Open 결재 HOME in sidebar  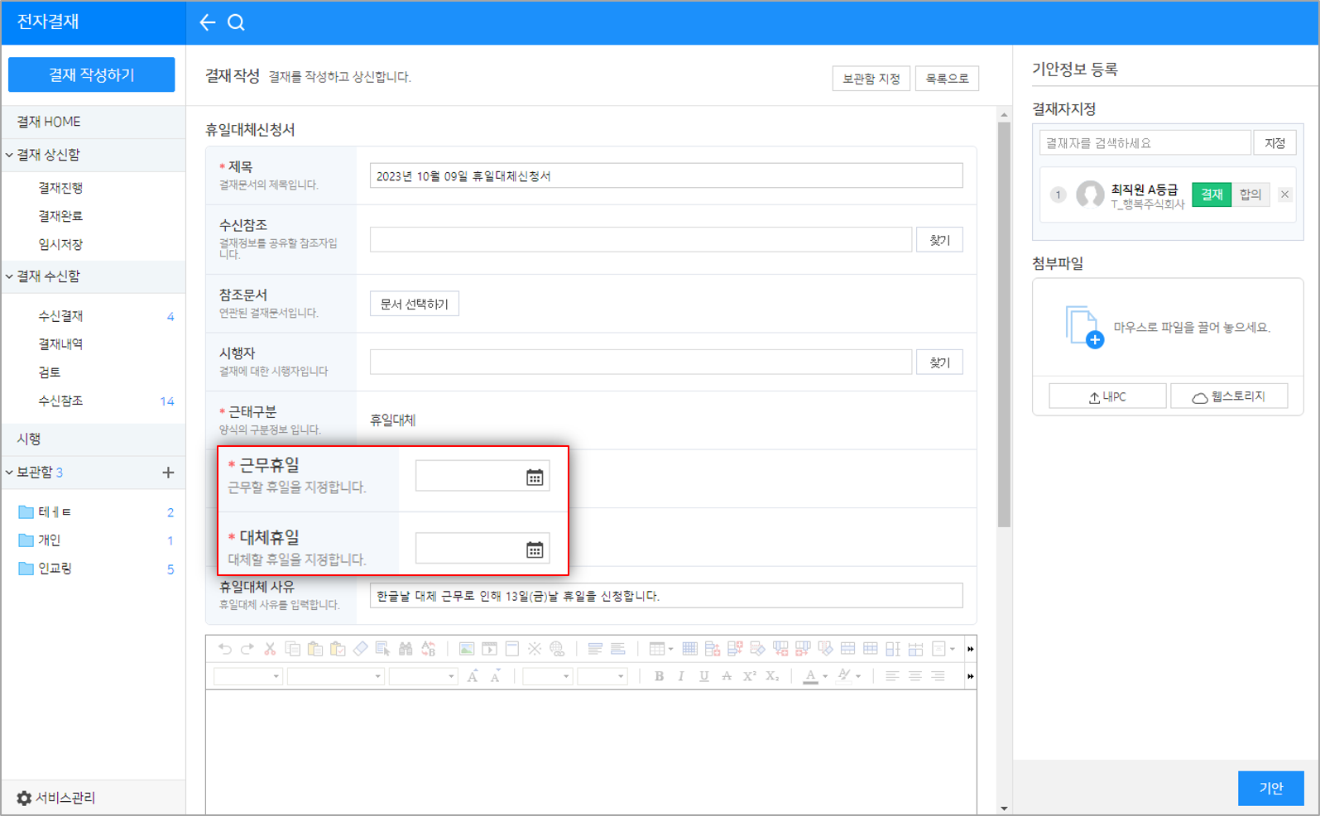49,122
